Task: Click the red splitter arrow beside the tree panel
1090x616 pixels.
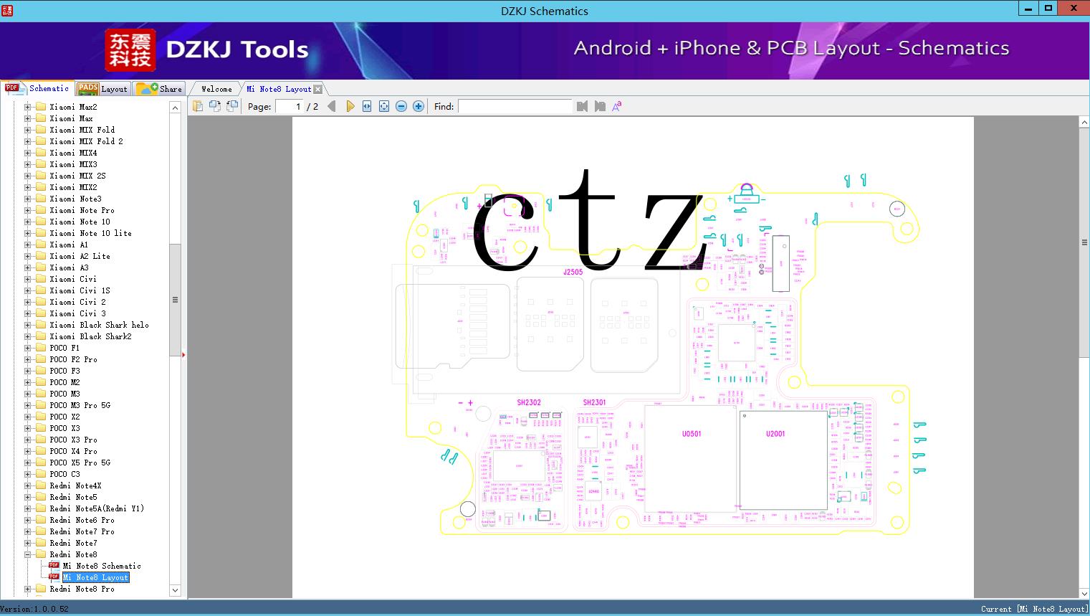Action: tap(184, 354)
